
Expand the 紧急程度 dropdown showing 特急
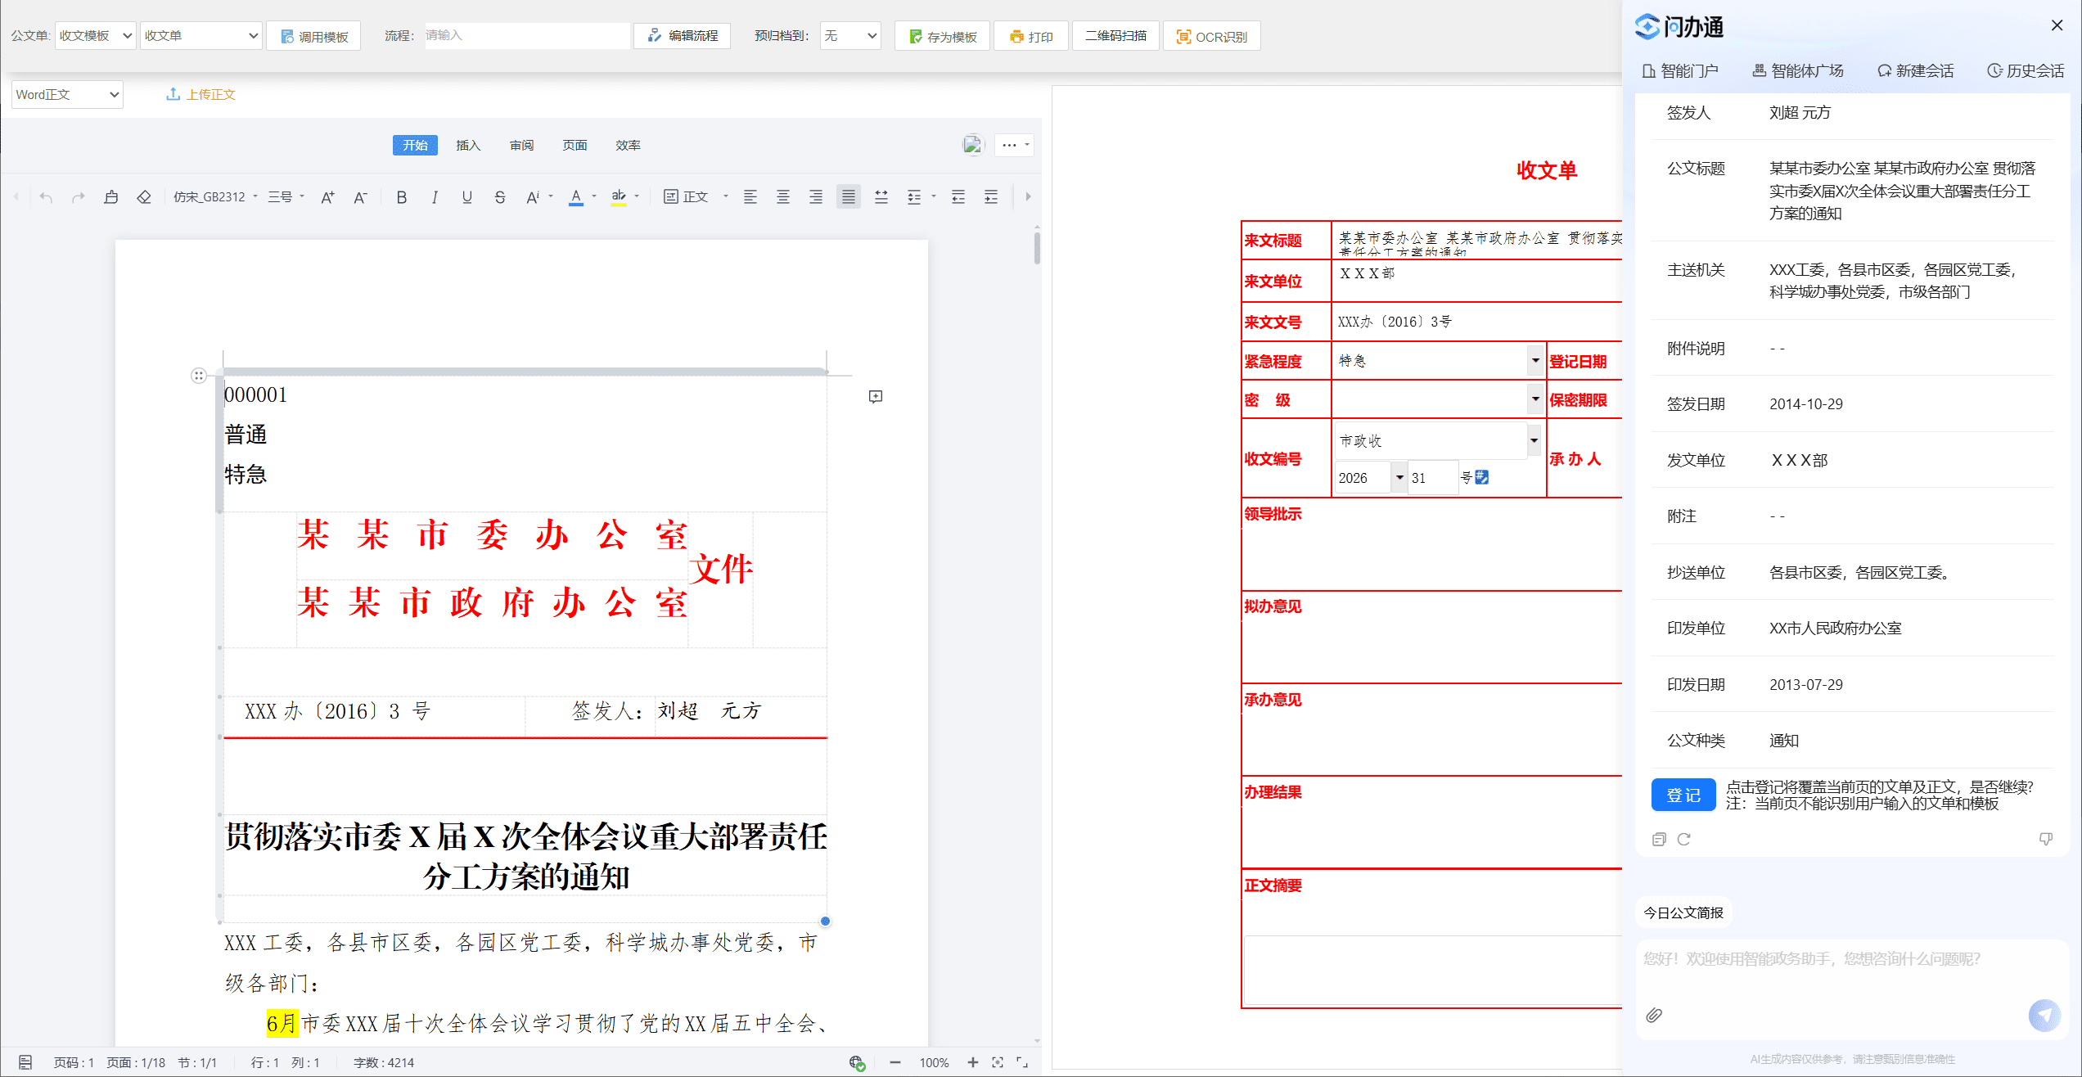(1534, 361)
